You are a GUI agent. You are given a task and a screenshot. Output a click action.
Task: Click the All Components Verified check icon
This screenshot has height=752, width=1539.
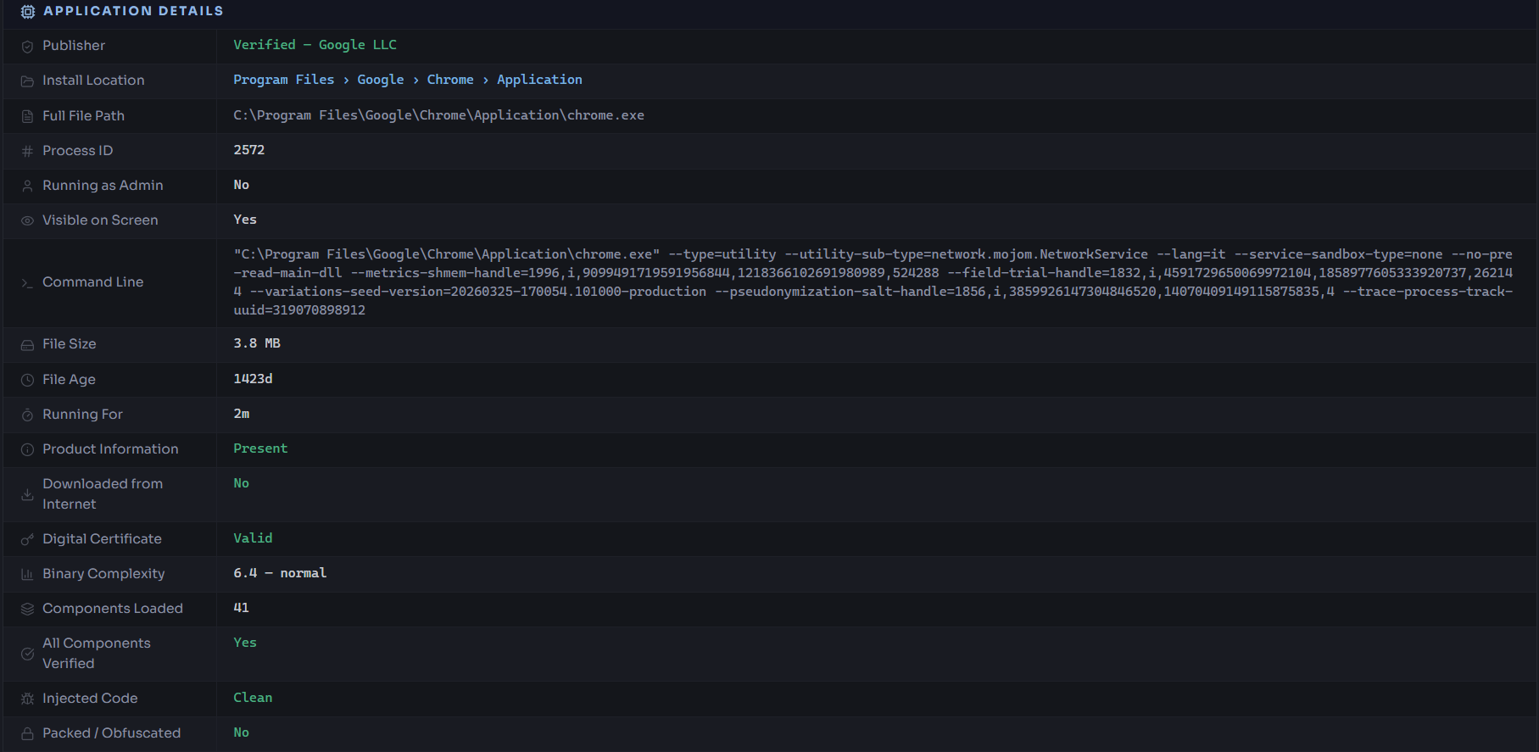pos(27,655)
